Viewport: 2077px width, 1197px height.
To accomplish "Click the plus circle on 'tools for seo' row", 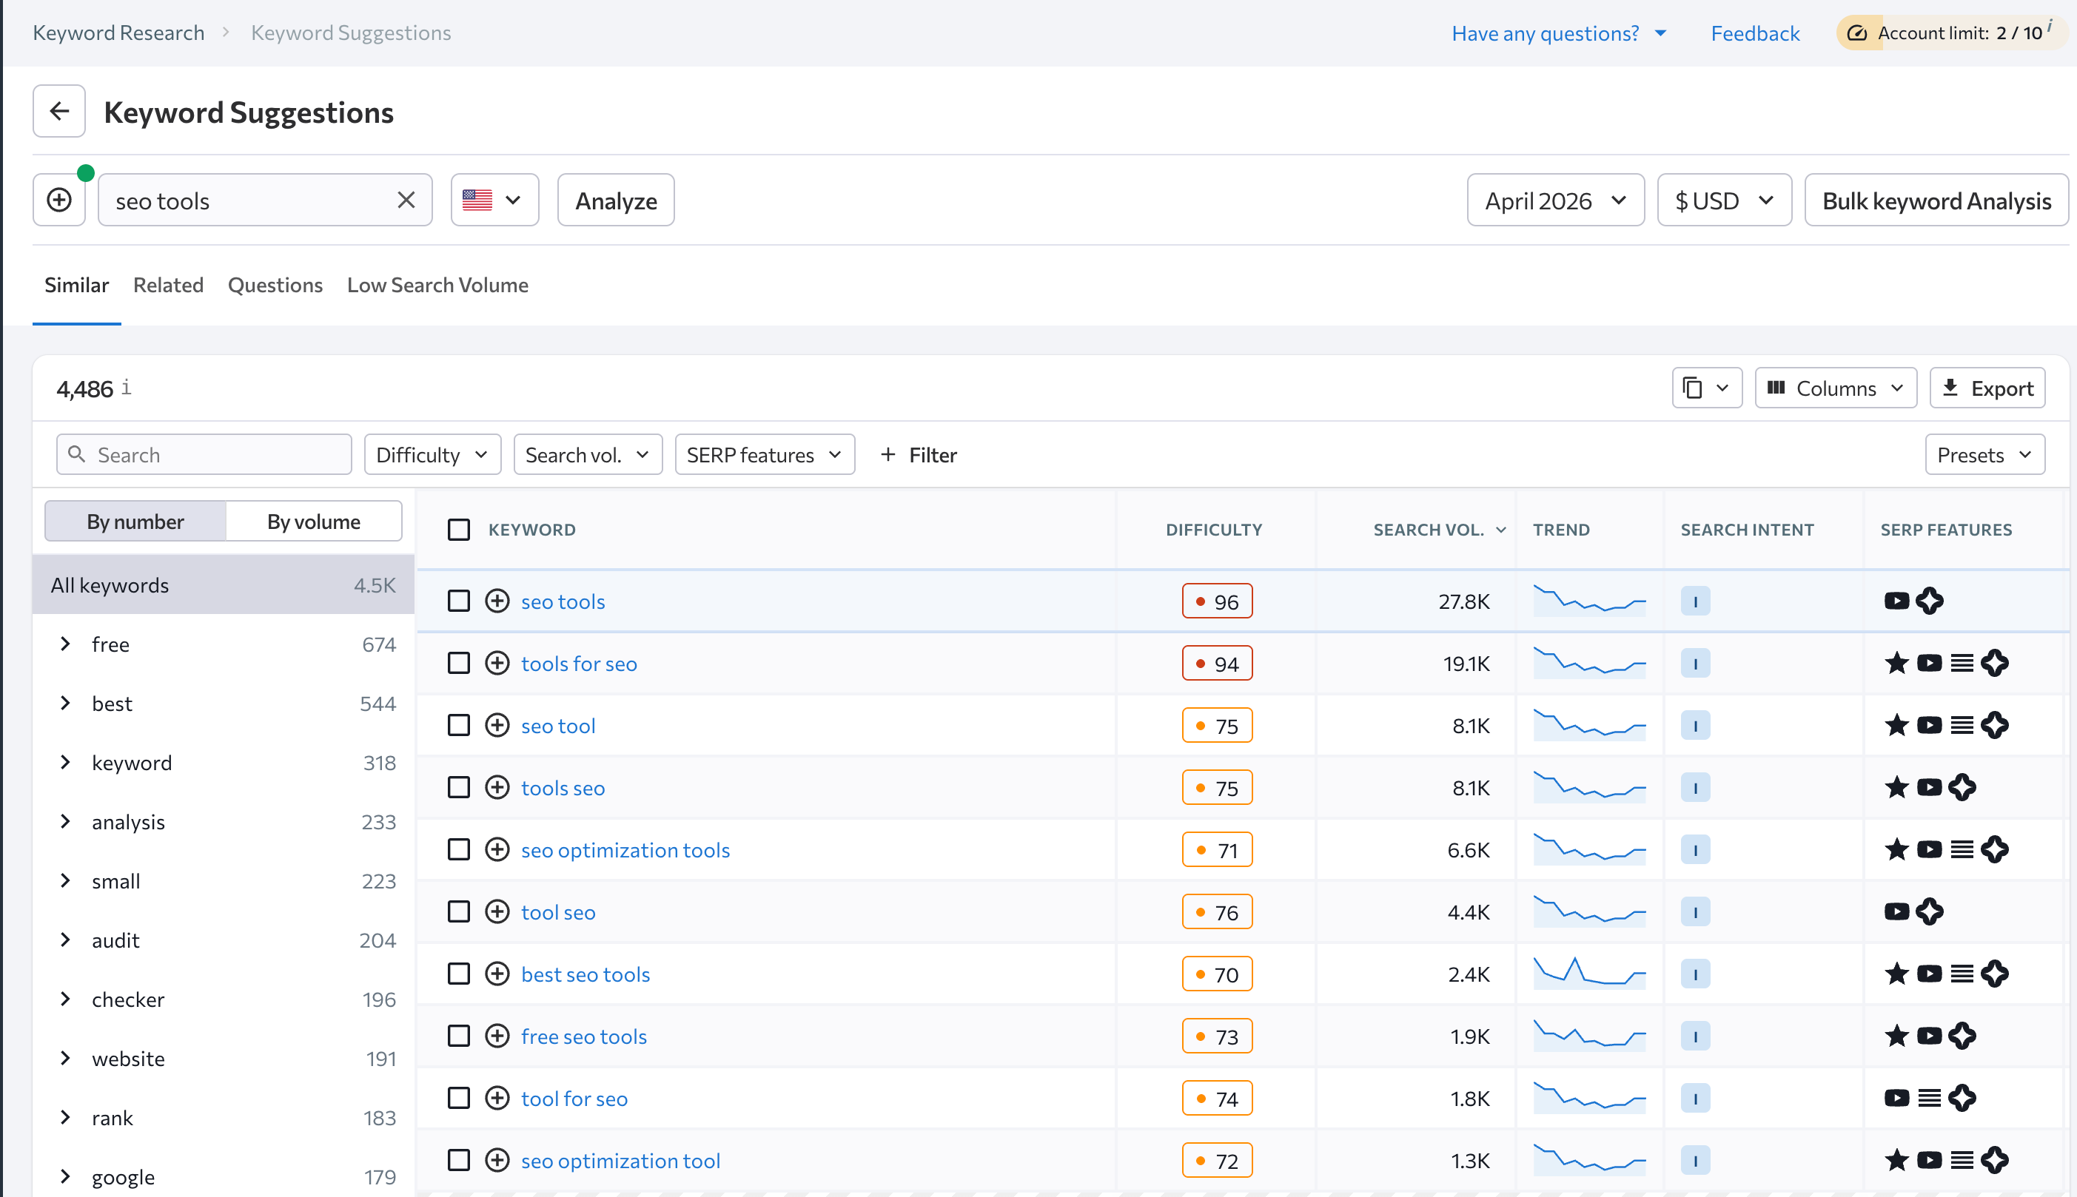I will pyautogui.click(x=497, y=664).
